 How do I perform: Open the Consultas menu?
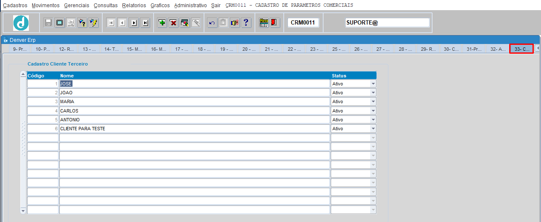(x=106, y=5)
